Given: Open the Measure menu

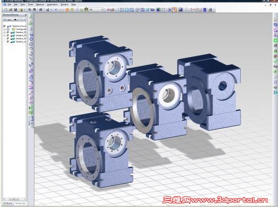Looking at the screenshot, I should [40, 4].
